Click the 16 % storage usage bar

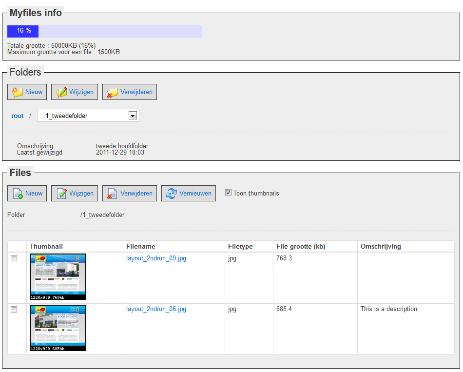point(104,31)
